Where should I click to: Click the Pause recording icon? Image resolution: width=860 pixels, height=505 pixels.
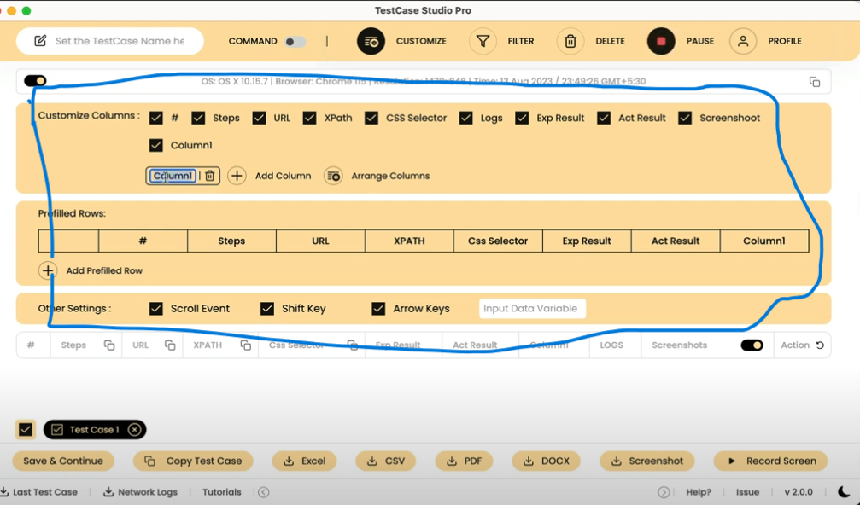click(660, 41)
